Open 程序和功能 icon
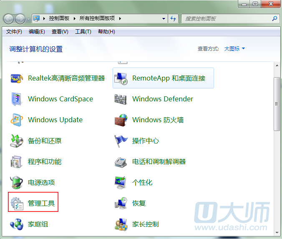The image size is (282, 239). coord(17,162)
